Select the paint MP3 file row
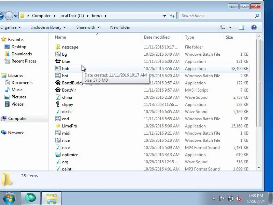 (x=152, y=168)
